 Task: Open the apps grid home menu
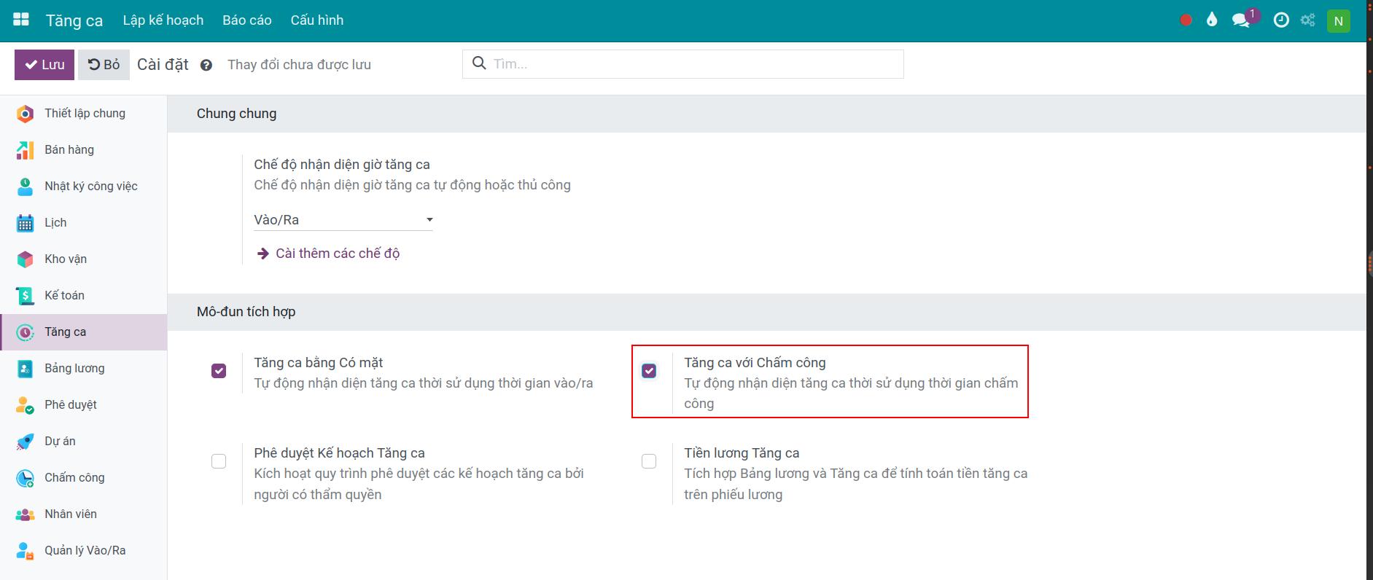(21, 20)
